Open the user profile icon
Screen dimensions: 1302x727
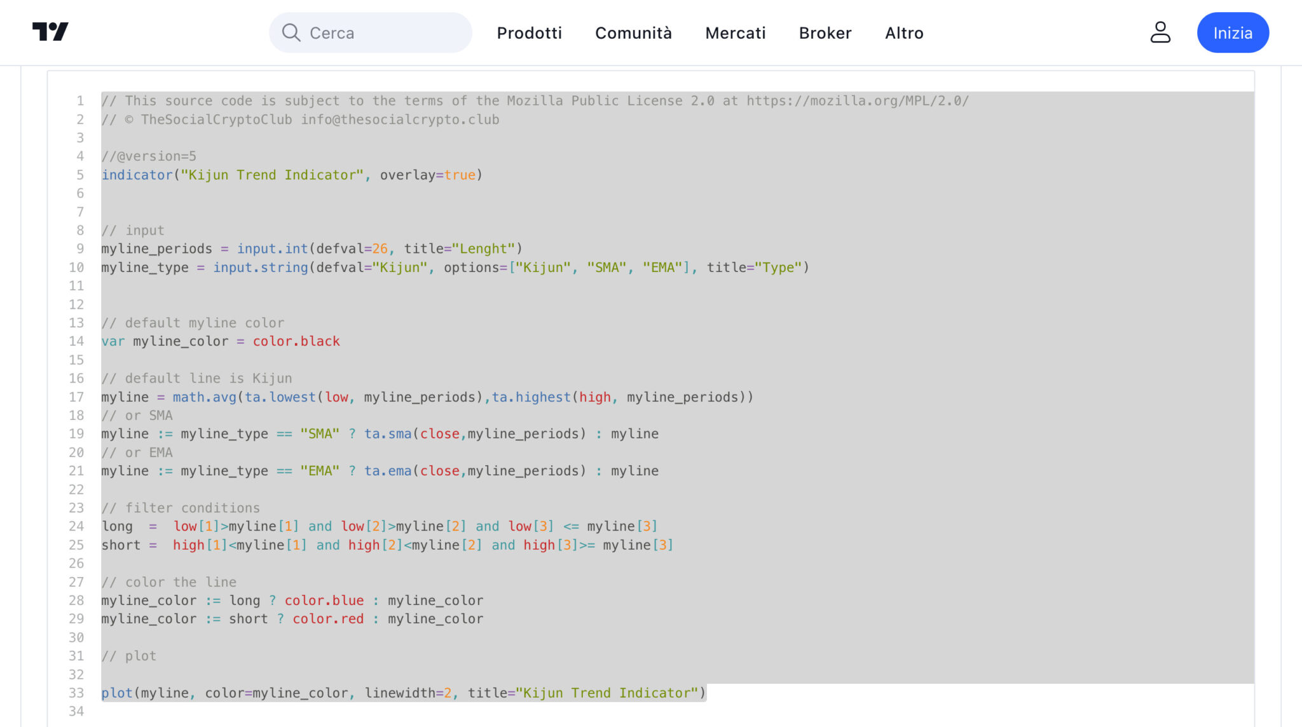[x=1160, y=32]
